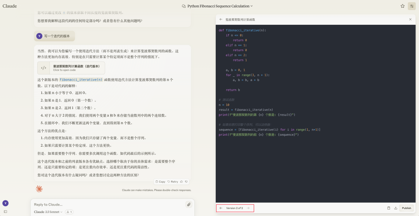Image resolution: width=419 pixels, height=216 pixels.
Task: Publish the artifact
Action: pos(407,208)
